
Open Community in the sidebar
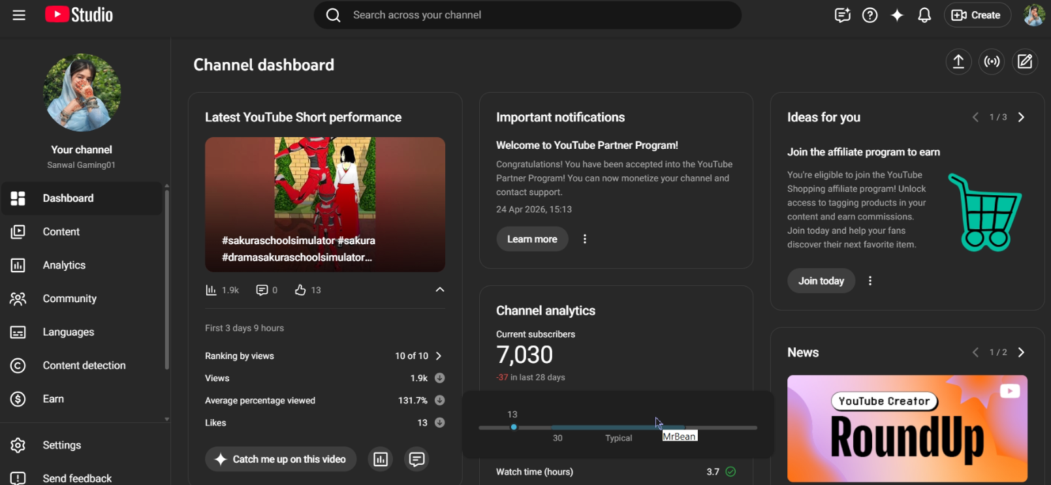click(x=82, y=298)
